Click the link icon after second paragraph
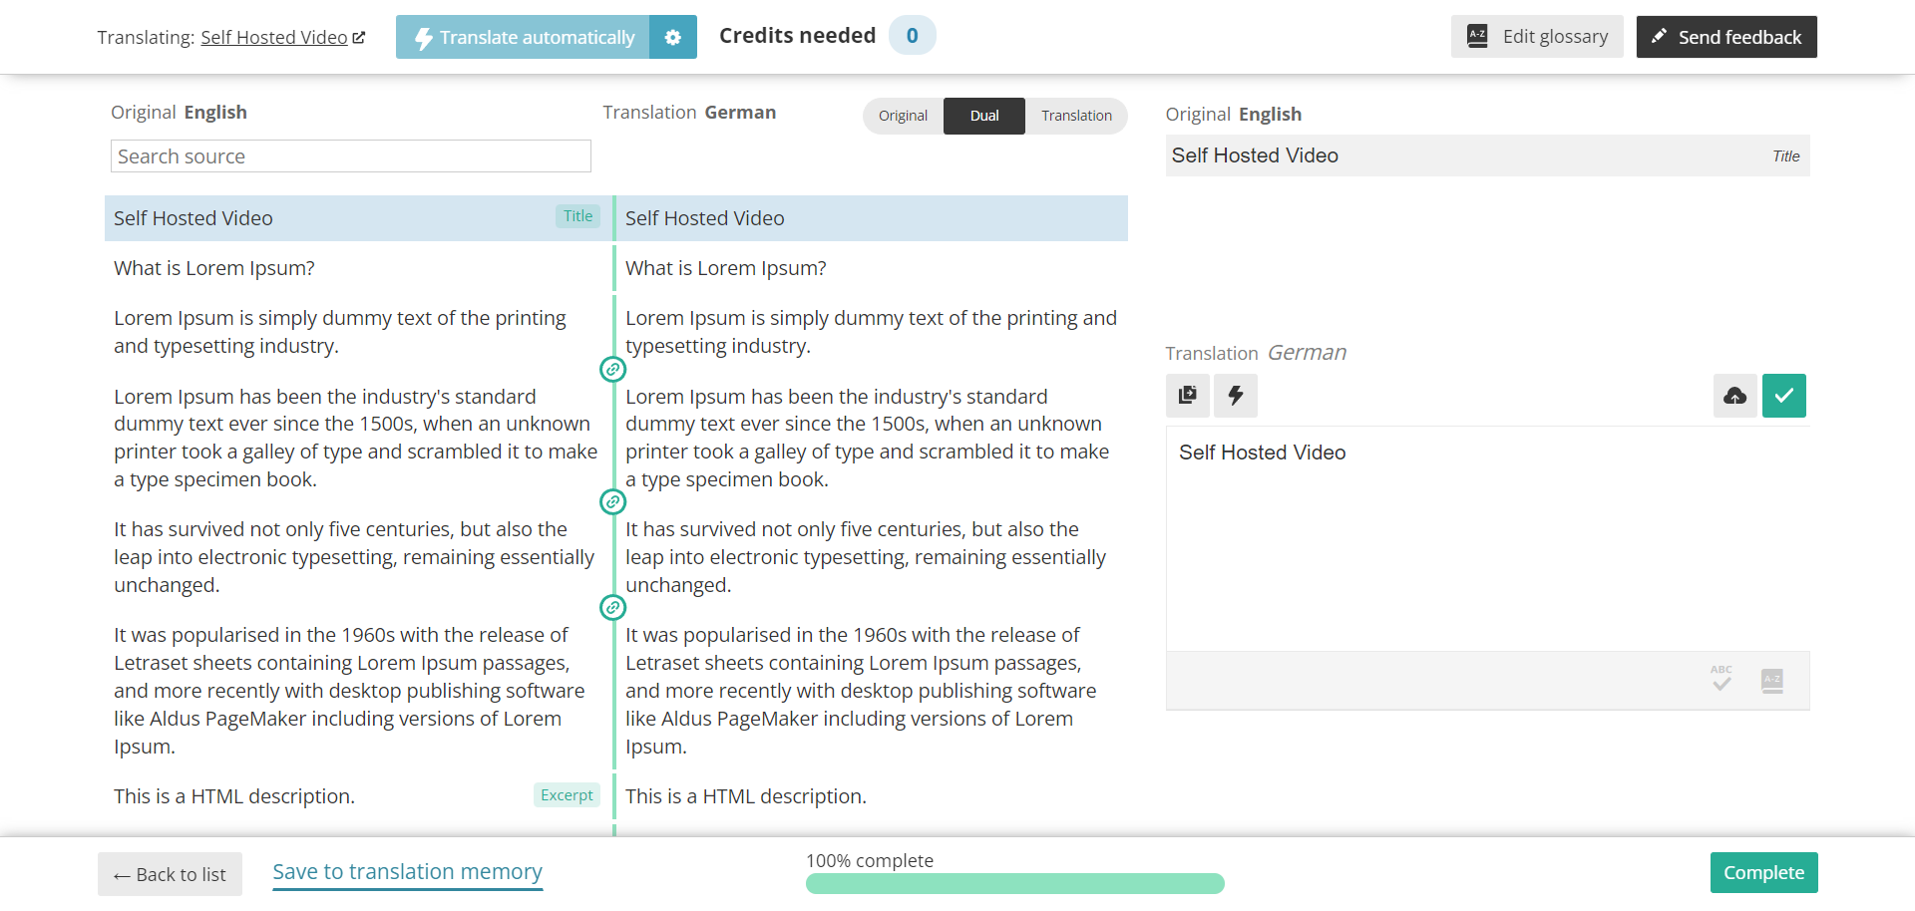Image resolution: width=1915 pixels, height=911 pixels. tap(612, 502)
